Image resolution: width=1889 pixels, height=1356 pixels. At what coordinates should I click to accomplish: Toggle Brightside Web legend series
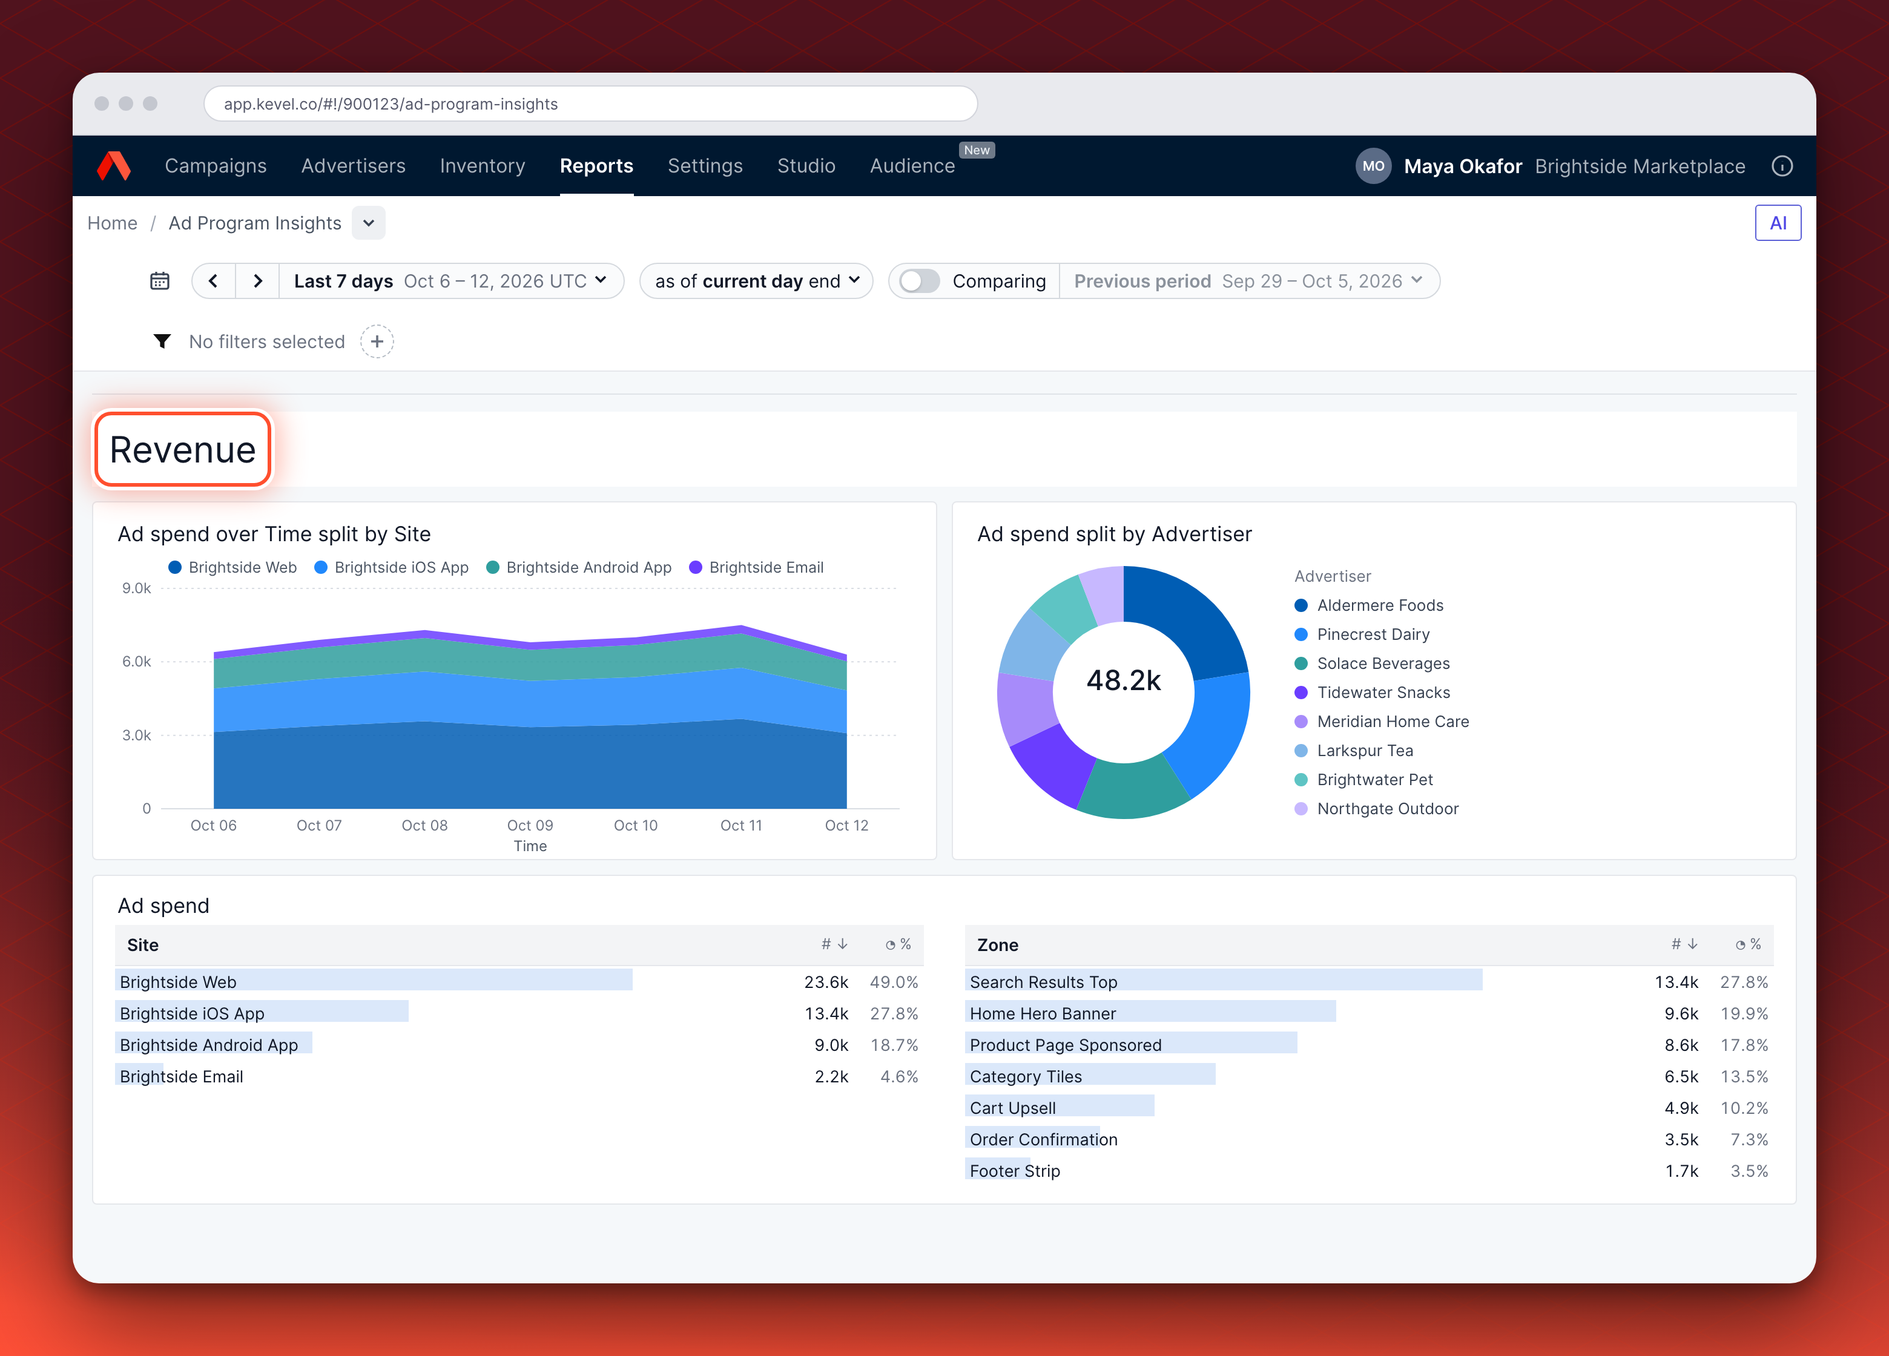point(232,567)
